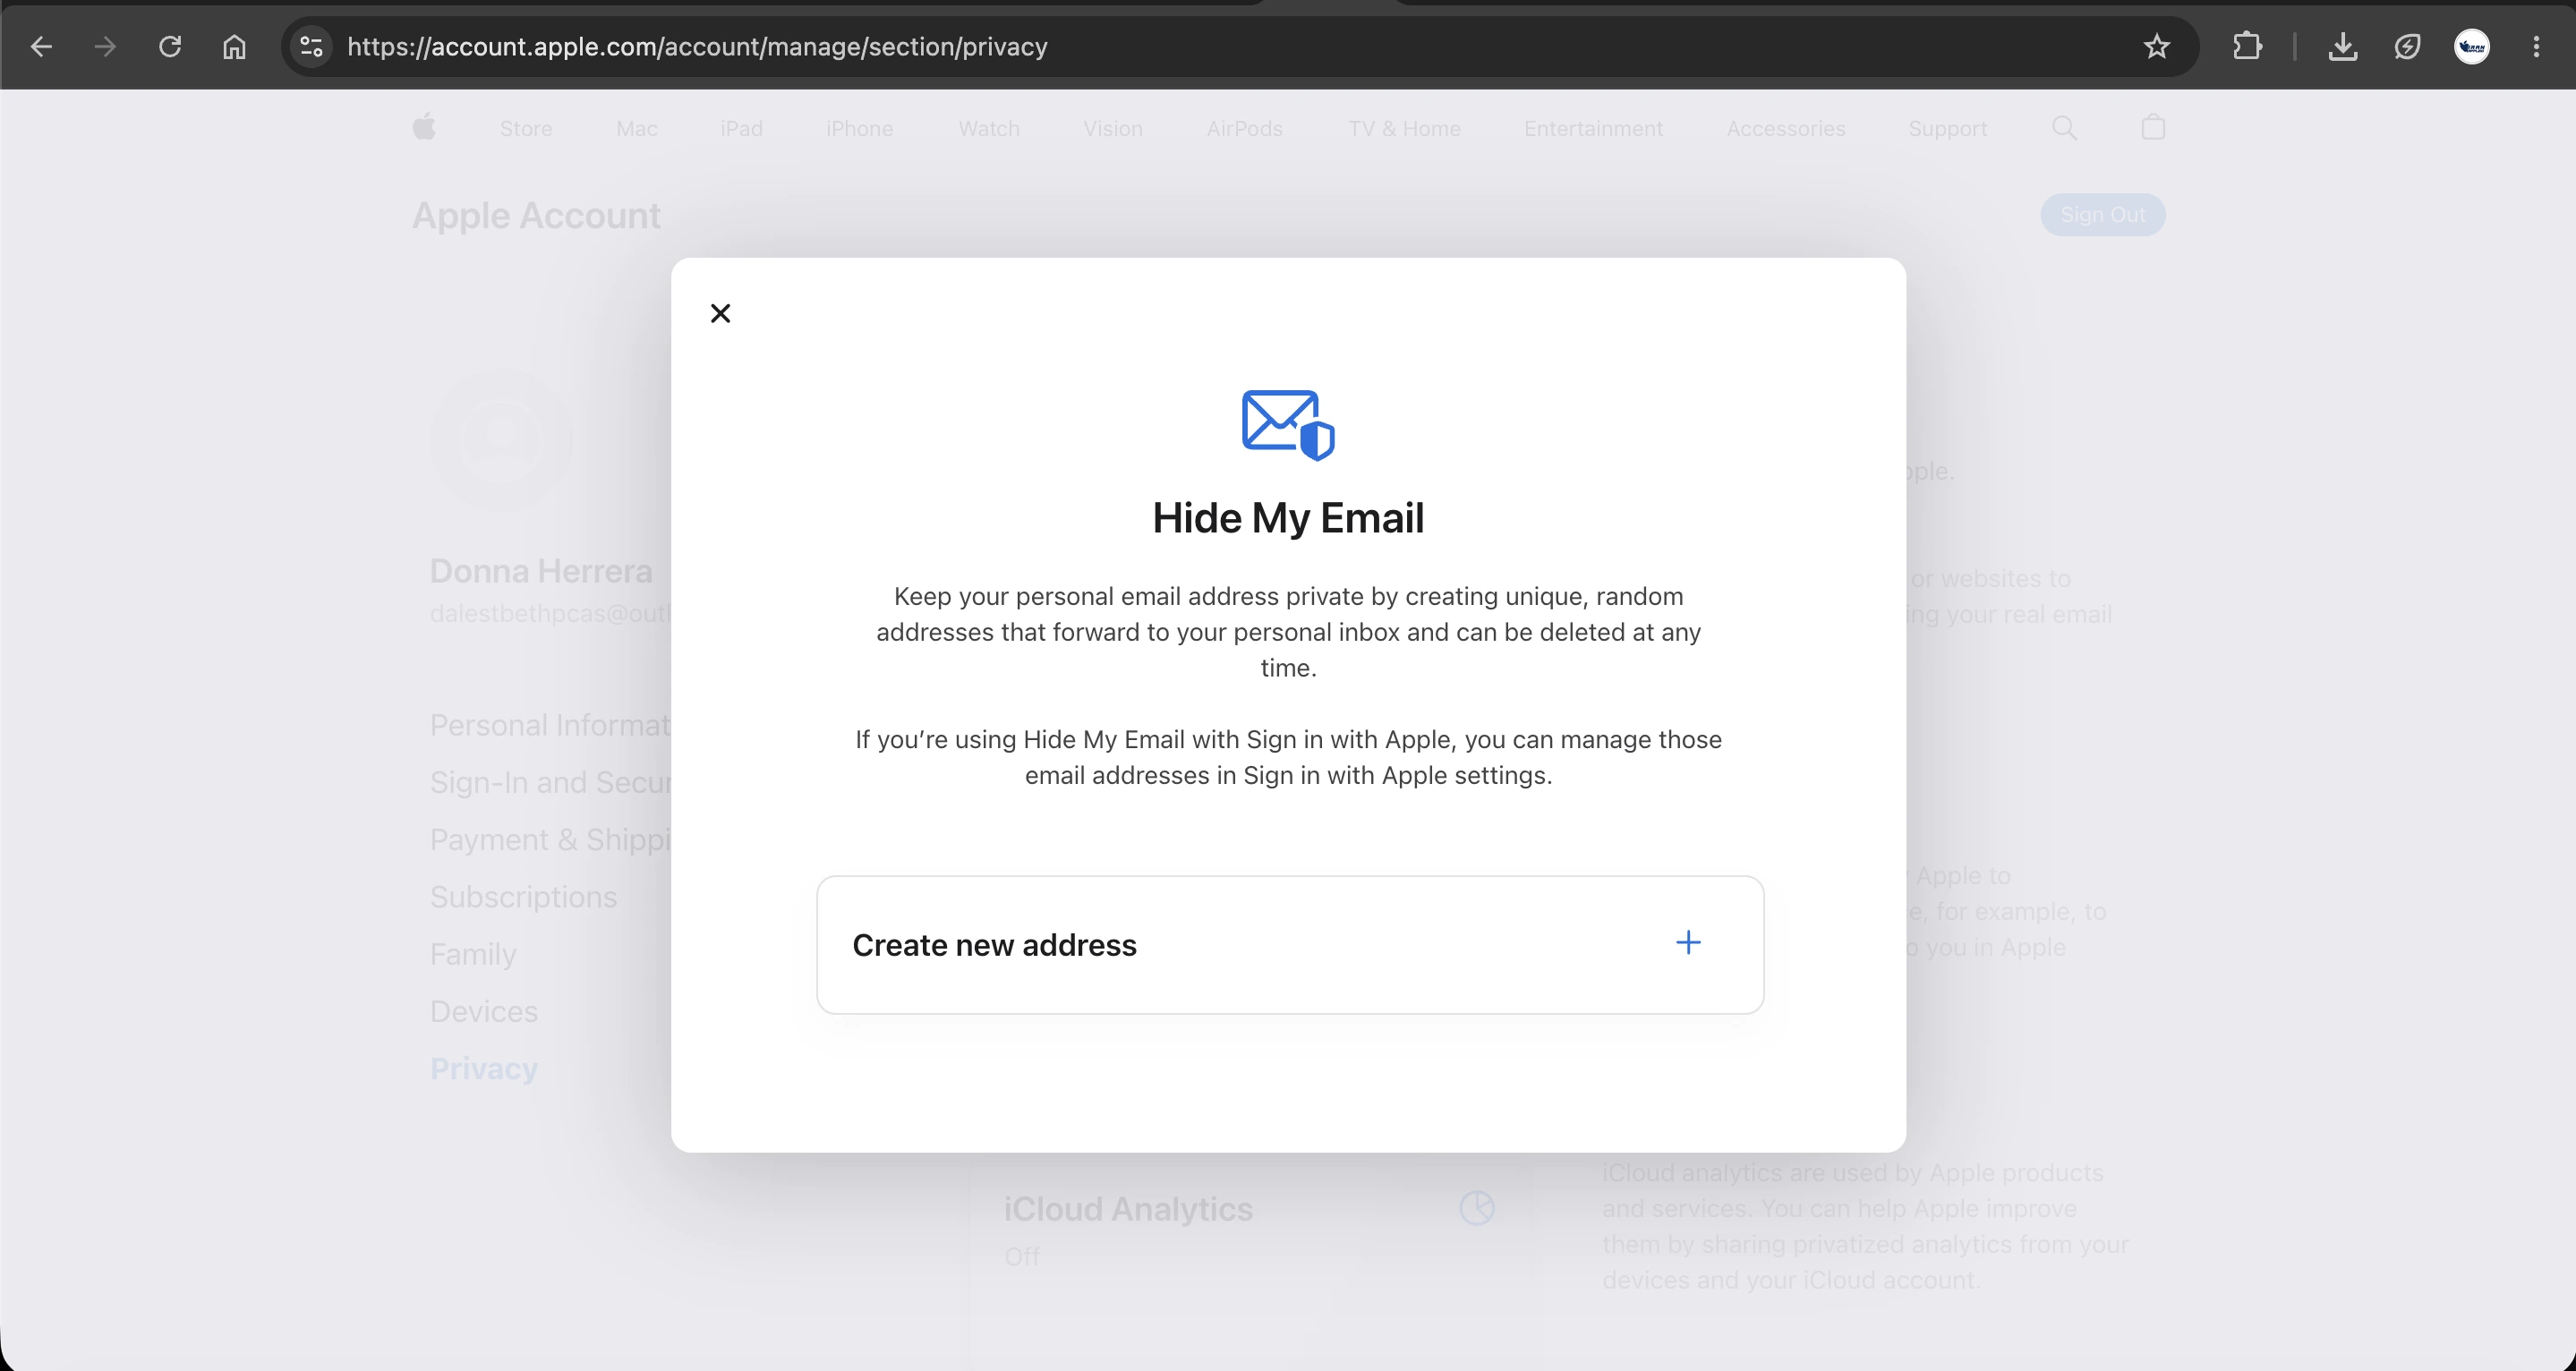Viewport: 2576px width, 1371px height.
Task: Click the Donna Herrera profile avatar
Action: point(501,440)
